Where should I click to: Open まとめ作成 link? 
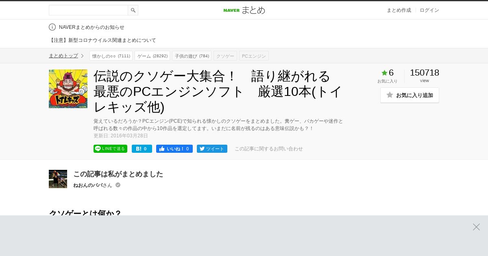click(399, 10)
